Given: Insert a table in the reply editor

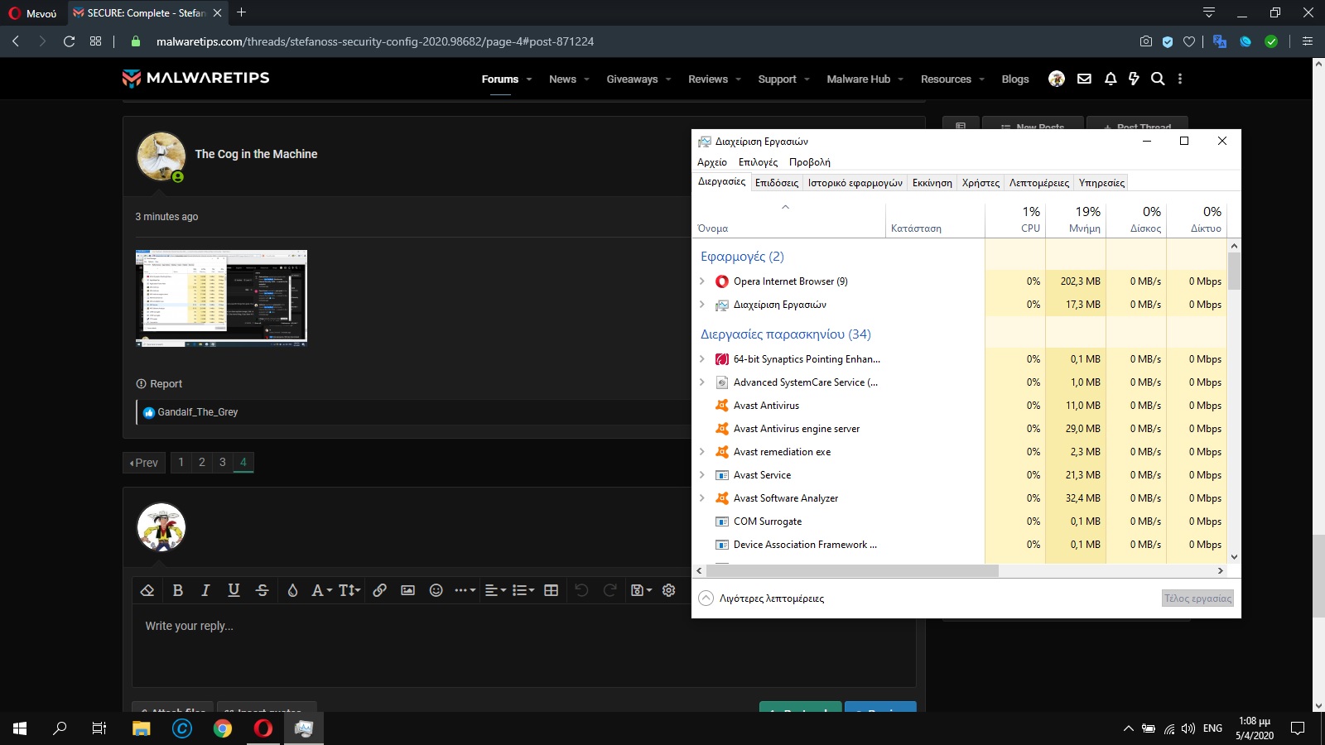Looking at the screenshot, I should (551, 590).
